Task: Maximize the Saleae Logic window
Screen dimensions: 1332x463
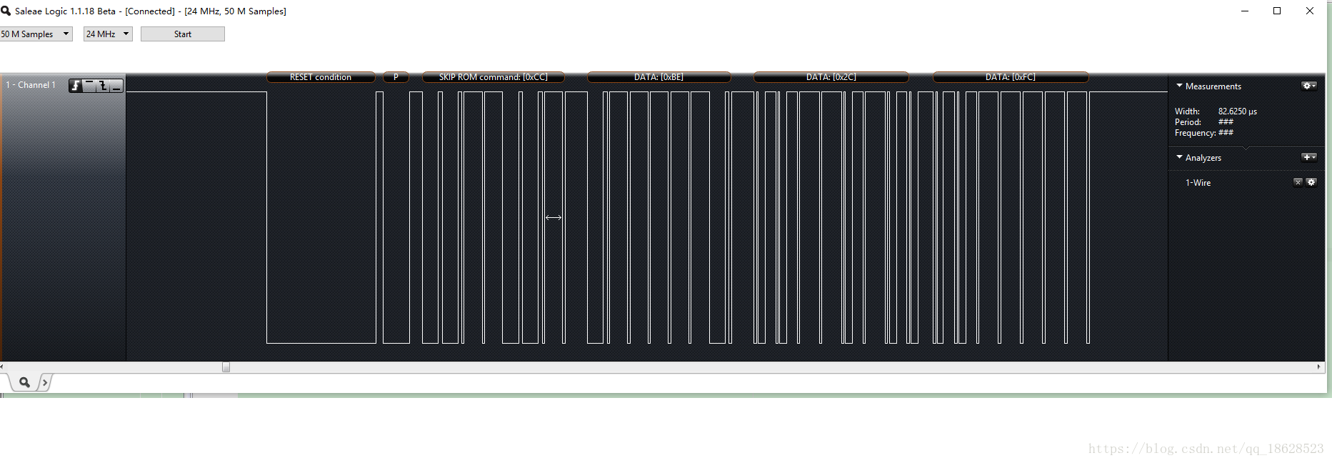Action: click(1277, 11)
